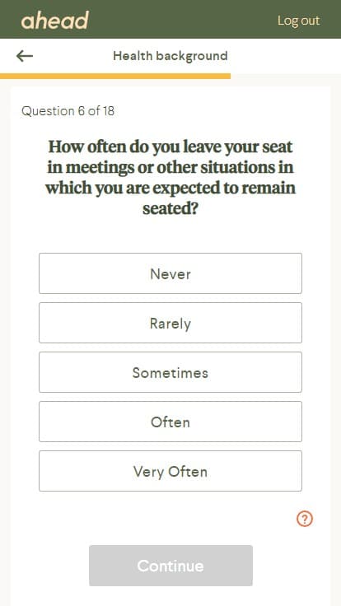Click the Log out link
This screenshot has height=606, width=341.
298,21
